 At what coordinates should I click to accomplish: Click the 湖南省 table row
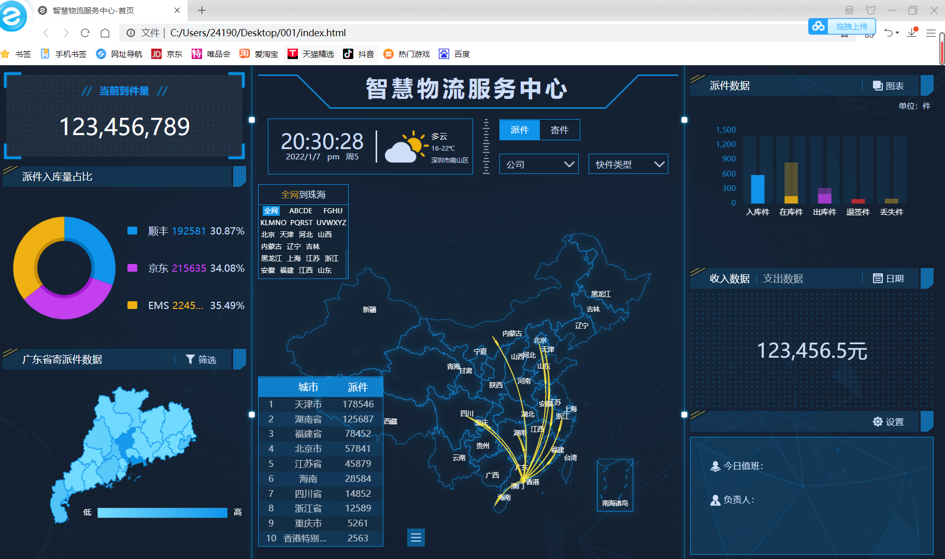coord(321,419)
